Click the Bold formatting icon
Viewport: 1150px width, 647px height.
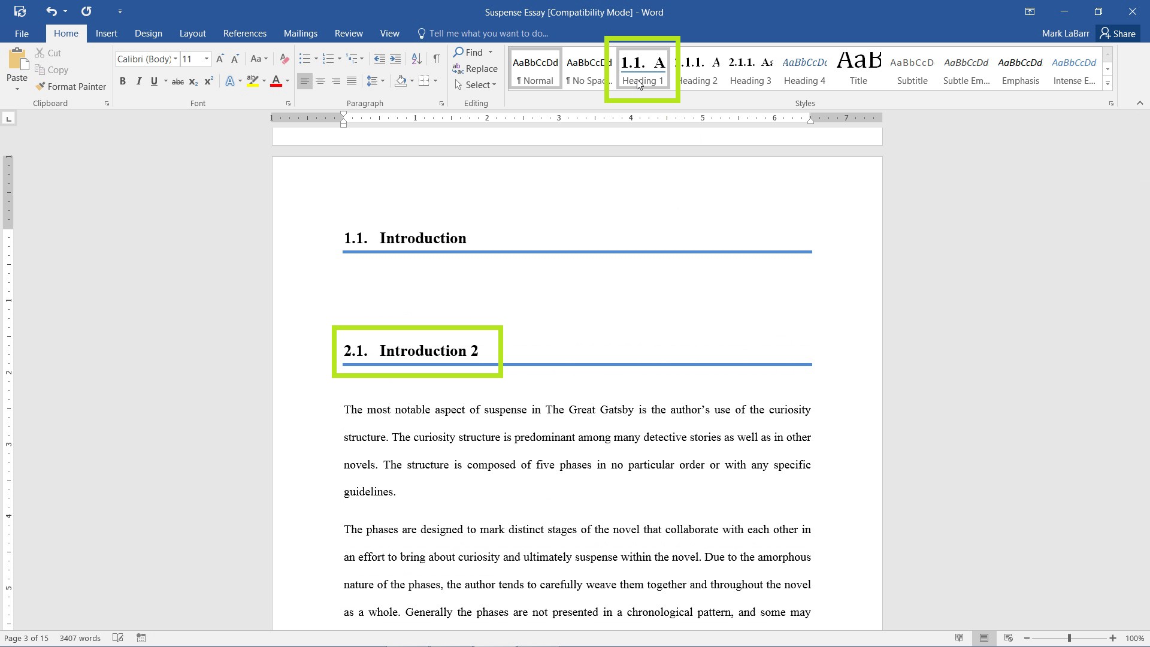pos(122,81)
